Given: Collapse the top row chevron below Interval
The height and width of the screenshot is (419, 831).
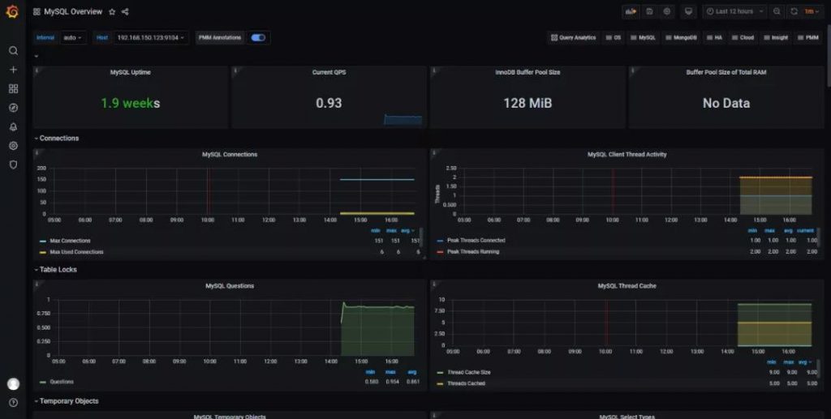Looking at the screenshot, I should [36, 56].
